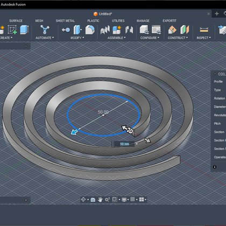Image resolution: width=226 pixels, height=226 pixels.
Task: Click the Midplane construct icon
Action: pos(185,30)
